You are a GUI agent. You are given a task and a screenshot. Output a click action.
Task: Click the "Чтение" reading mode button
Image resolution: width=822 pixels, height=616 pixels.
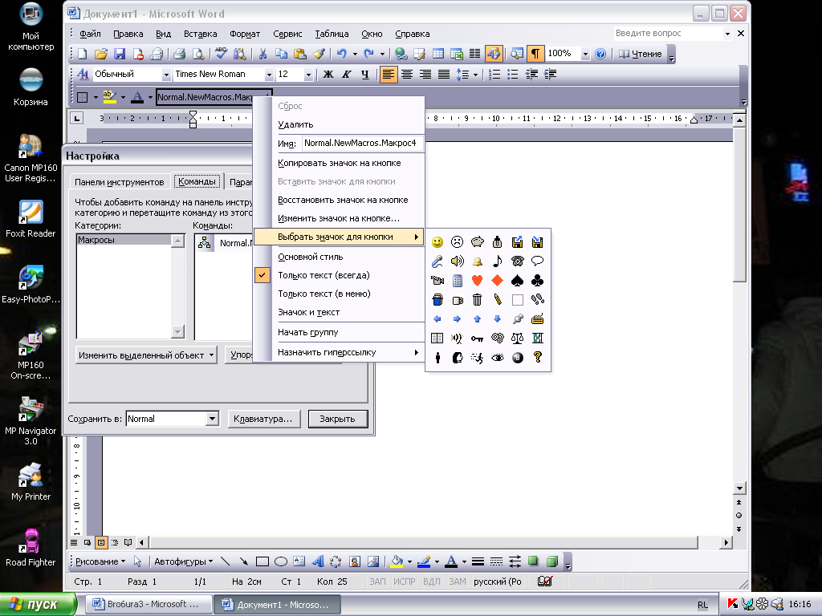pos(641,54)
